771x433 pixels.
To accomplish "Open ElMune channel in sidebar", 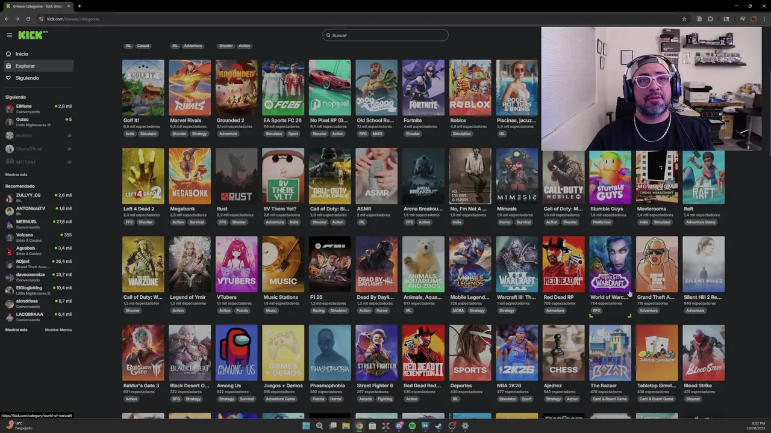I will (37, 108).
